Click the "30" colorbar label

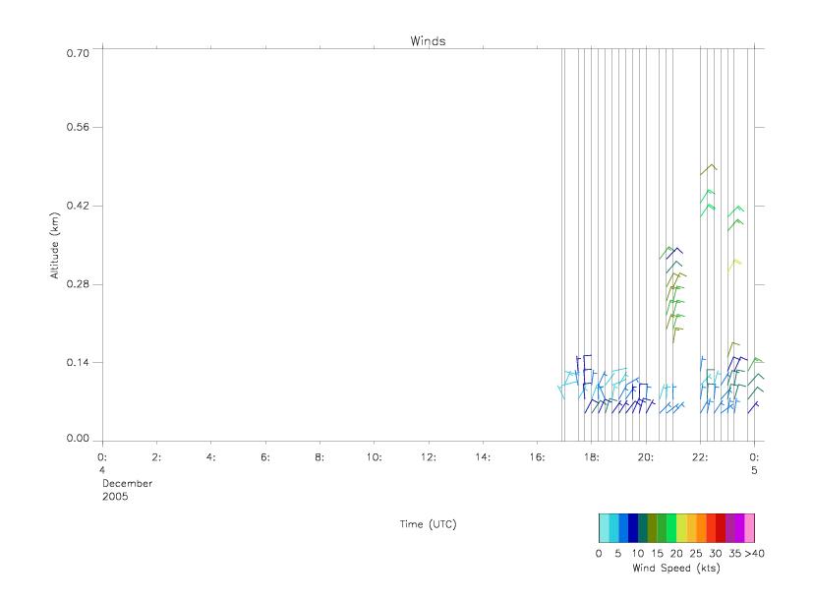(x=716, y=553)
